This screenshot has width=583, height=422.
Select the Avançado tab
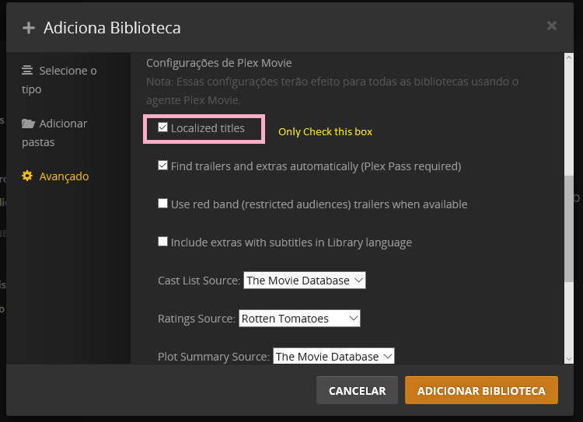click(x=65, y=176)
